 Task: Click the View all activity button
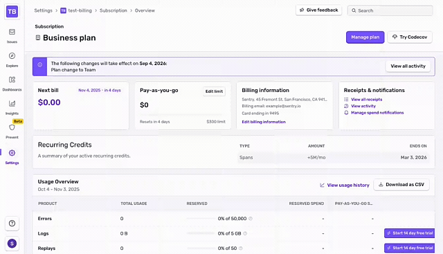click(x=408, y=66)
